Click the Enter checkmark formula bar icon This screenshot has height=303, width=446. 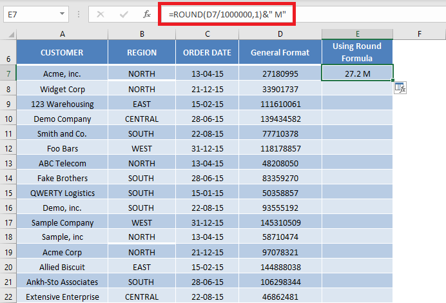124,14
